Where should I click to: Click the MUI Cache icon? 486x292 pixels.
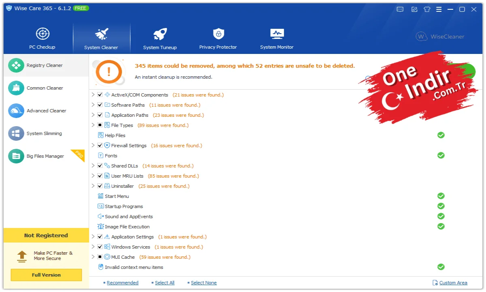[x=107, y=257]
